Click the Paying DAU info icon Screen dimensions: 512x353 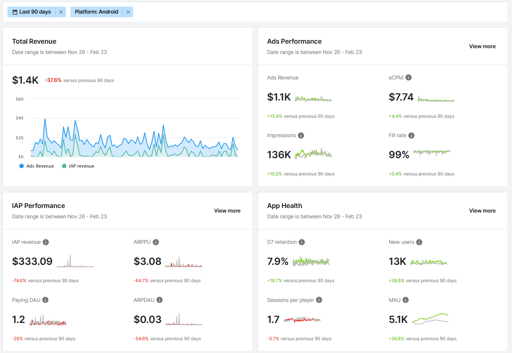[x=45, y=300]
